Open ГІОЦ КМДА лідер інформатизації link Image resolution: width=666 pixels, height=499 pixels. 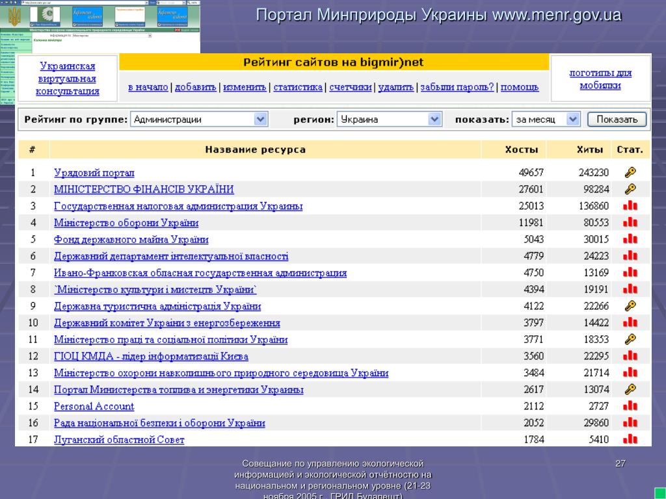[151, 356]
